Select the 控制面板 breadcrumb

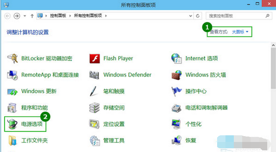tap(58, 16)
